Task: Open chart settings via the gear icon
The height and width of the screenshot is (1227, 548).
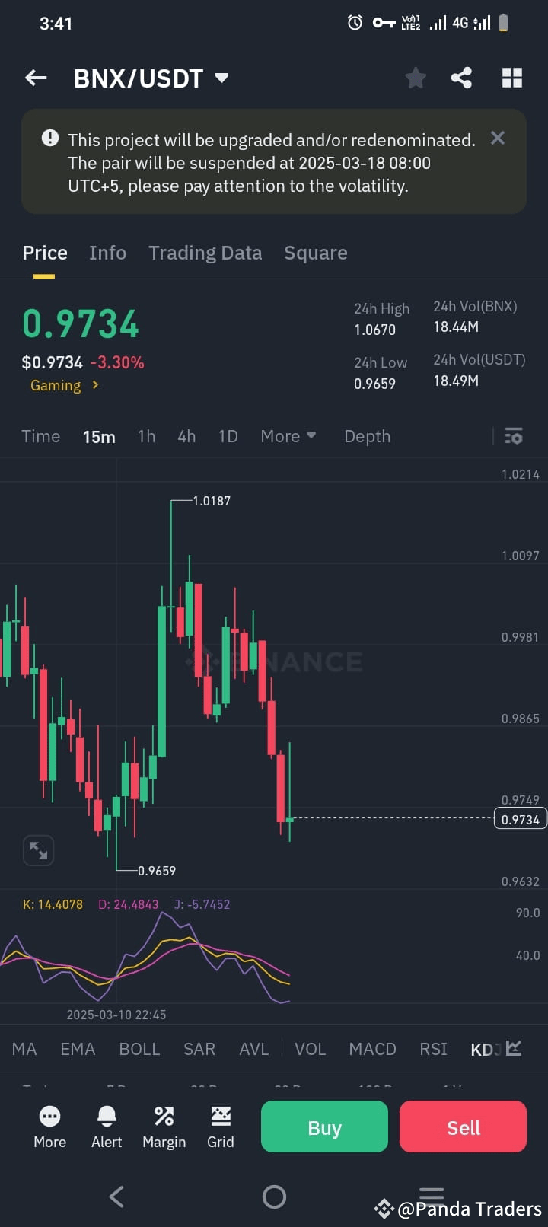Action: pyautogui.click(x=514, y=435)
